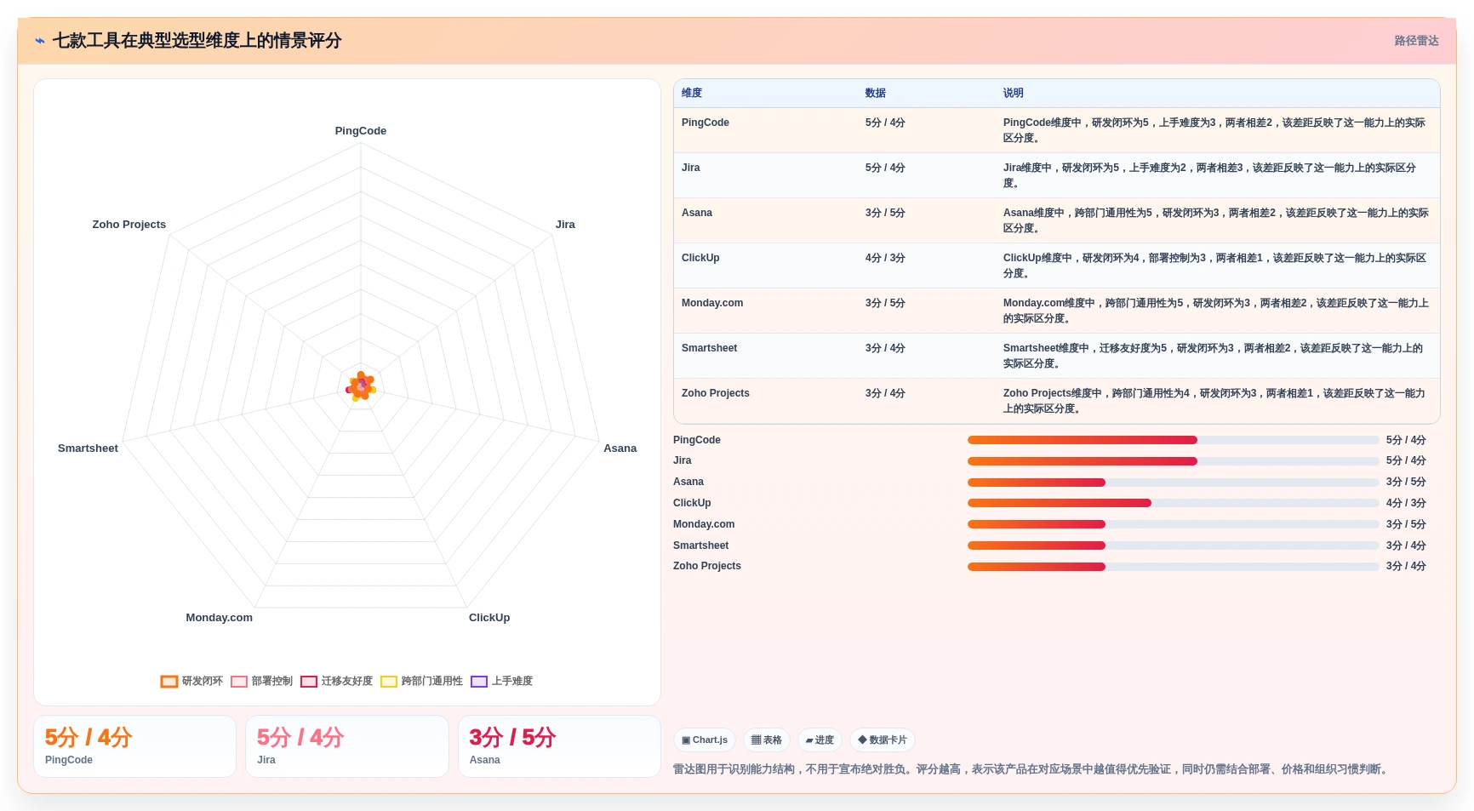Toggle 迁移友好度 legend swatch
1474x811 pixels.
tap(309, 682)
